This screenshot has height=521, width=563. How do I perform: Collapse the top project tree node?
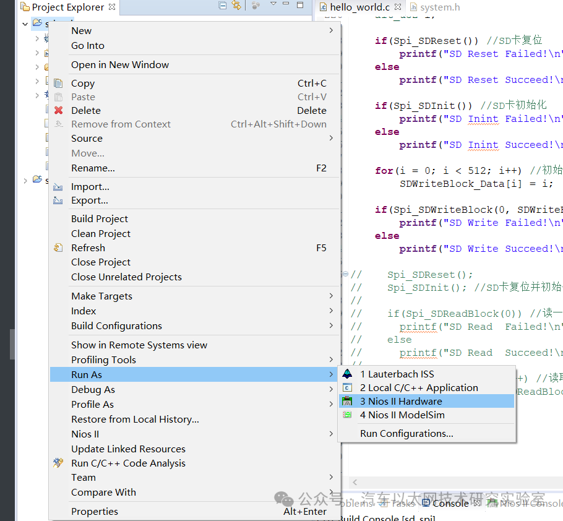point(25,24)
